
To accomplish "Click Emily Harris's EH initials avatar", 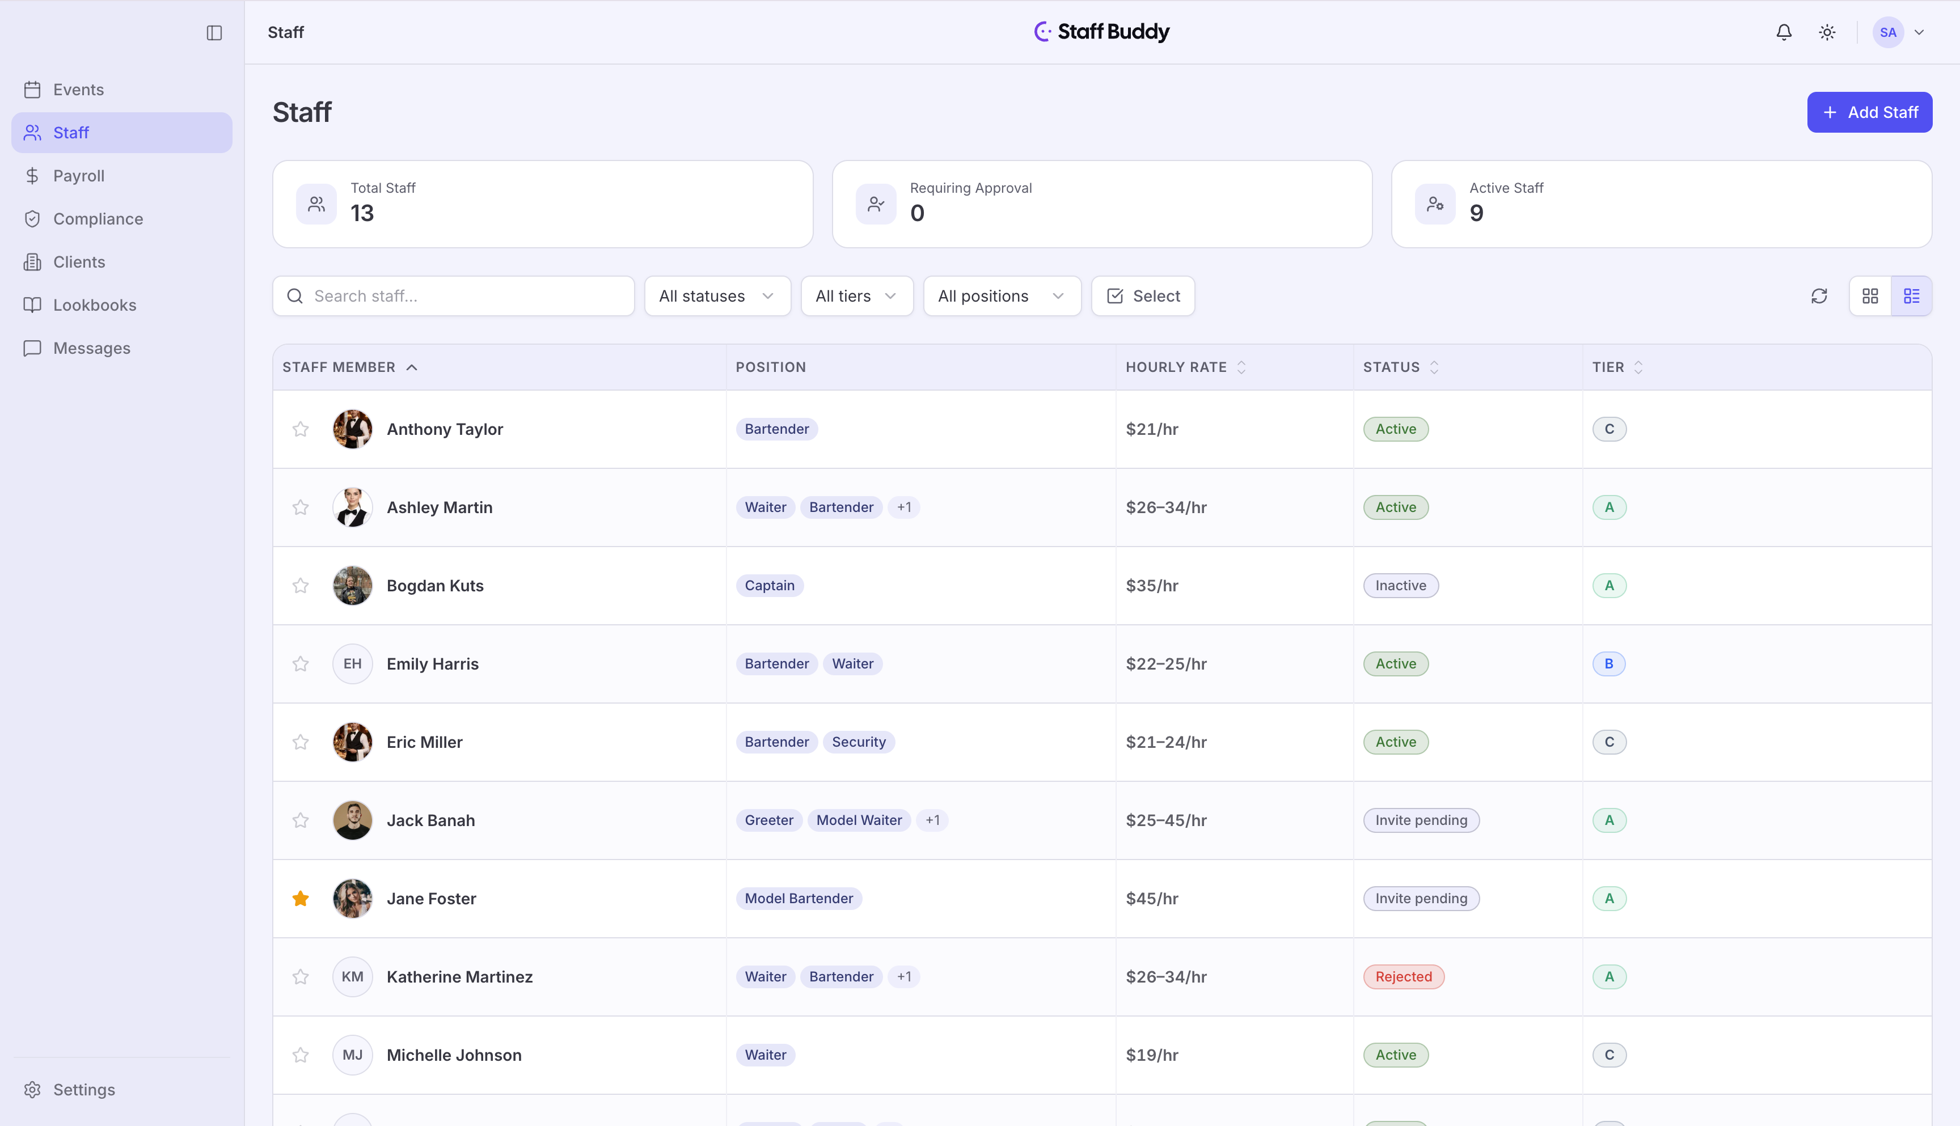I will [x=353, y=663].
